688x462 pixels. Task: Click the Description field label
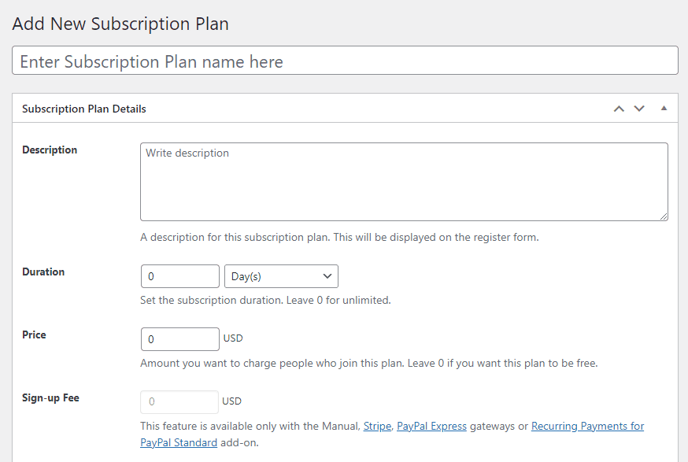(50, 150)
